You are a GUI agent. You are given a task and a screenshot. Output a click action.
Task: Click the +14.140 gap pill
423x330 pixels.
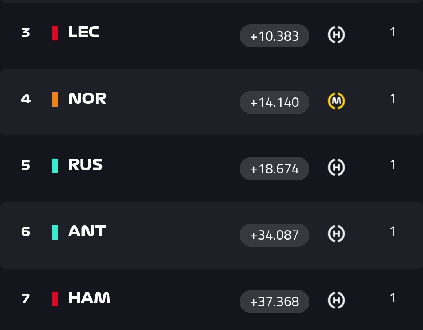[x=275, y=103]
